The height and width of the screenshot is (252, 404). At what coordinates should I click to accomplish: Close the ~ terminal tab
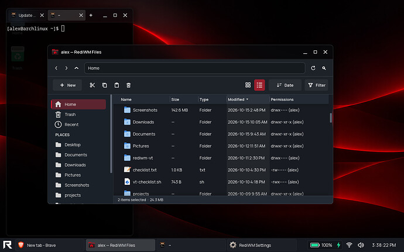[81, 15]
